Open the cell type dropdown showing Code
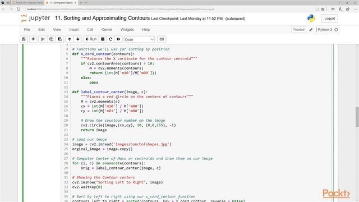 [x=139, y=39]
